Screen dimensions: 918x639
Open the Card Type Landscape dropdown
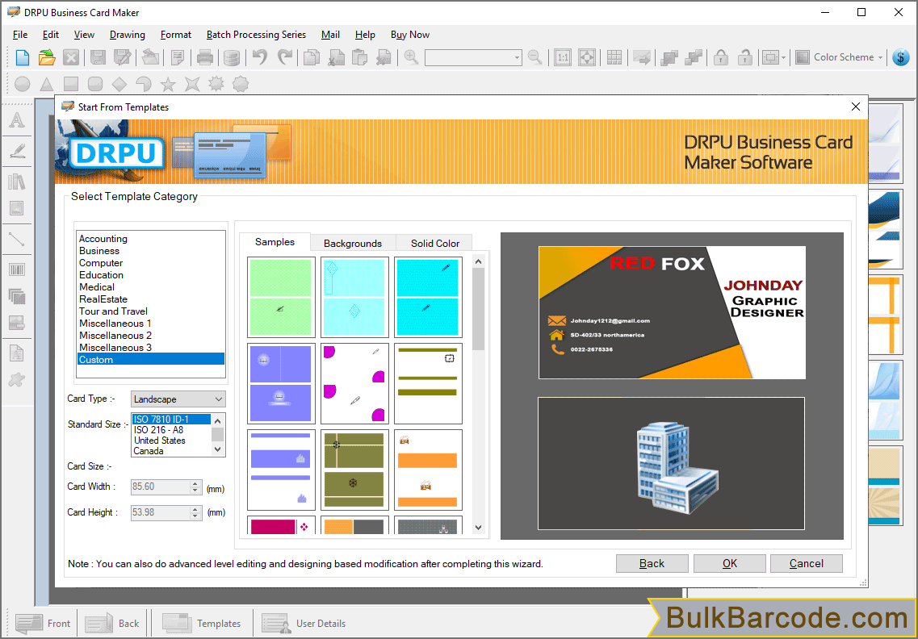tap(178, 399)
